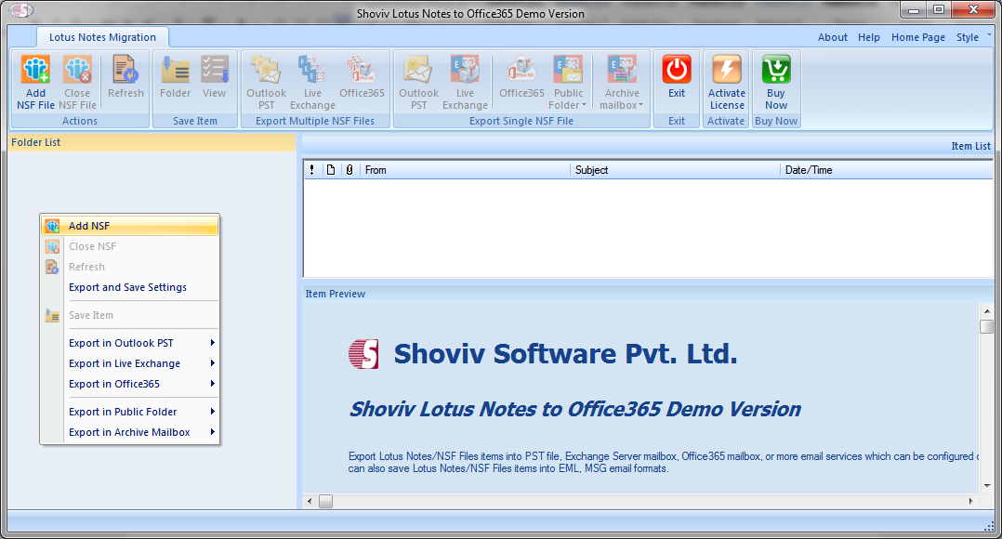Open the Archive mailbox export dropdown

tap(622, 82)
